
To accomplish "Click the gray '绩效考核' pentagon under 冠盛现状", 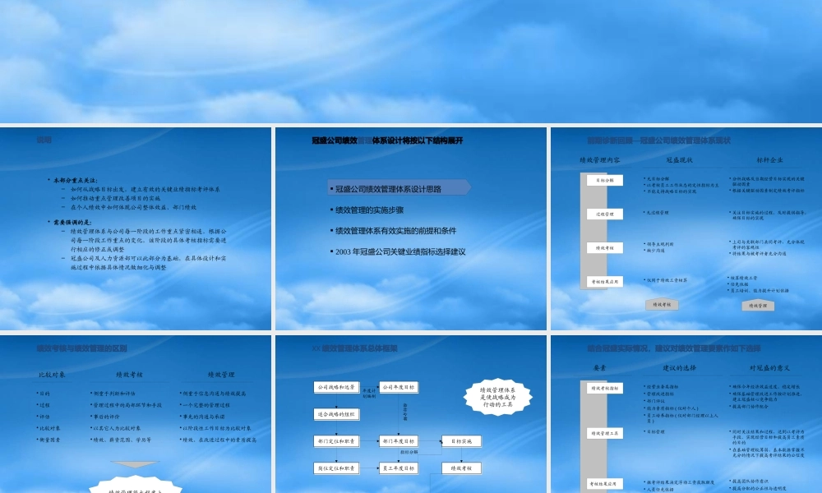I will click(x=662, y=304).
